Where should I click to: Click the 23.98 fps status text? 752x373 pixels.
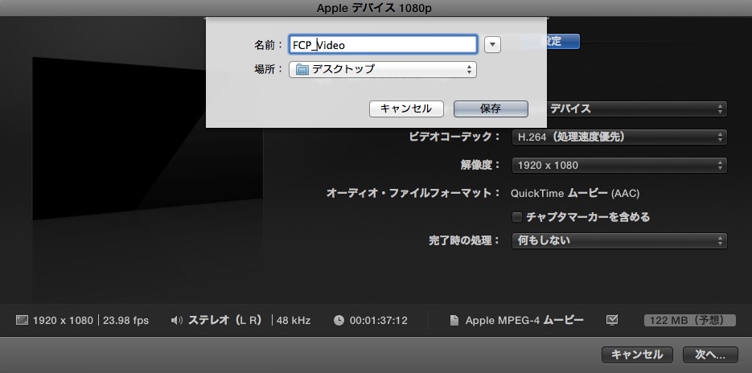tap(125, 320)
